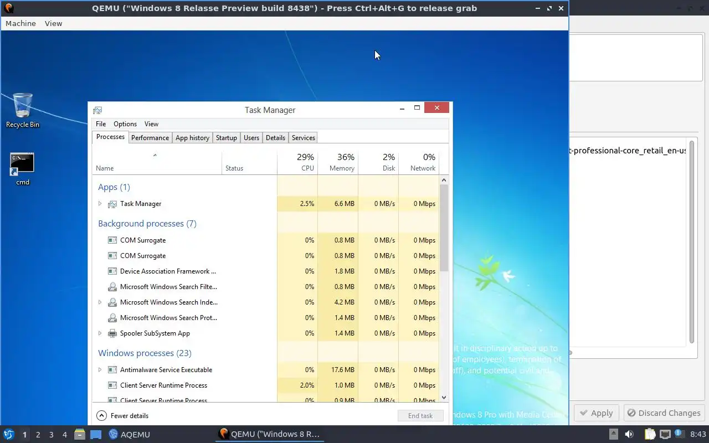This screenshot has width=709, height=443.
Task: Click Discard Changes in AQEMU window
Action: [x=663, y=413]
